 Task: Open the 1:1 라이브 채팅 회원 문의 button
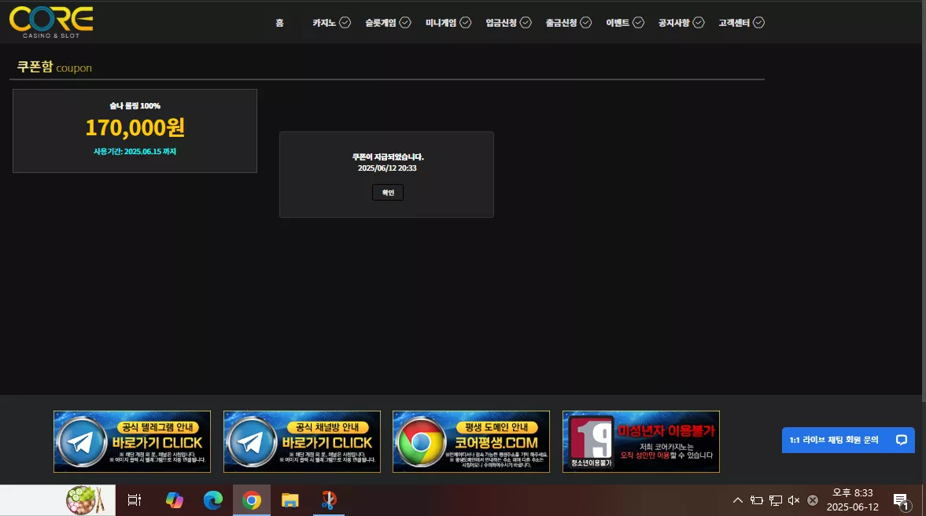pos(848,440)
